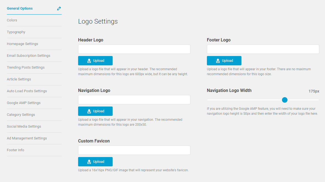This screenshot has width=325, height=182.
Task: Focus the Navigation Logo input box
Action: (134, 100)
